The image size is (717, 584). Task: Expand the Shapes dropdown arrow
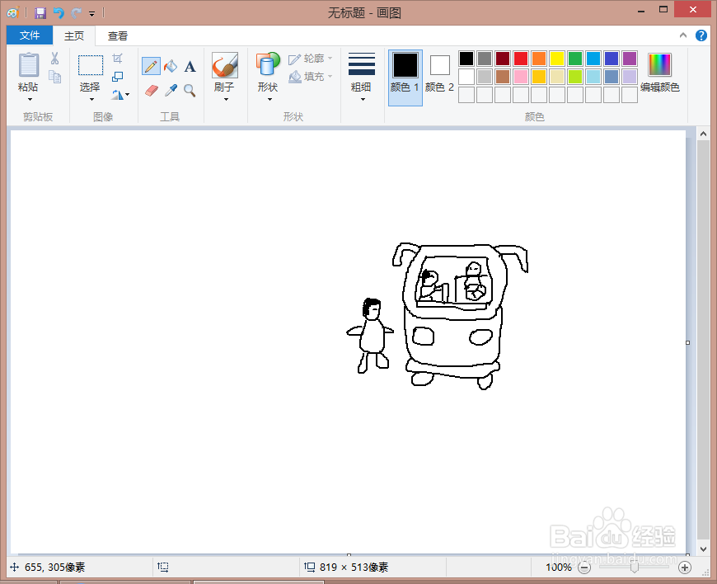coord(269,99)
